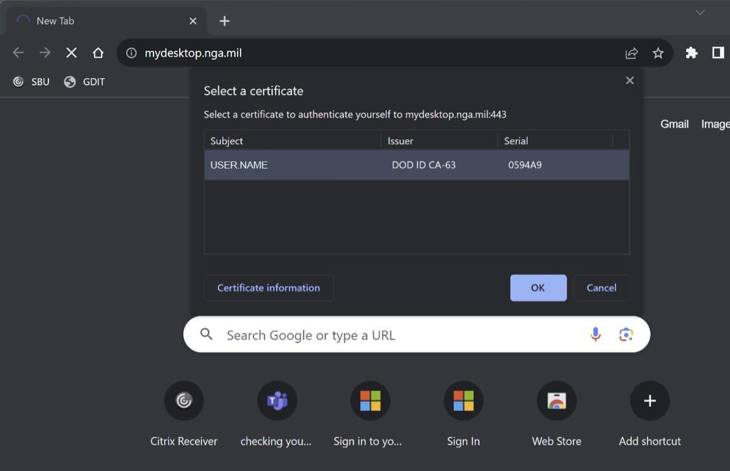The width and height of the screenshot is (730, 471).
Task: Start voice search with microphone icon
Action: [595, 334]
